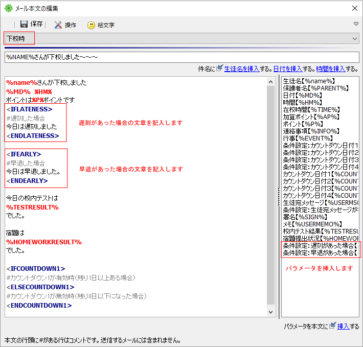Image resolution: width=363 pixels, height=347 pixels.
Task: Click the splitter grip between editor and list
Action: point(279,197)
